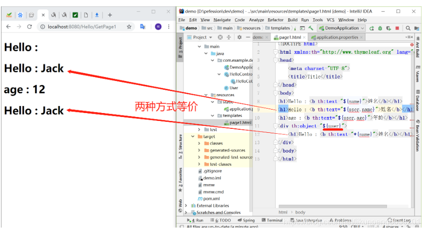Select the User class in the project tree
The width and height of the screenshot is (424, 231).
tap(231, 88)
